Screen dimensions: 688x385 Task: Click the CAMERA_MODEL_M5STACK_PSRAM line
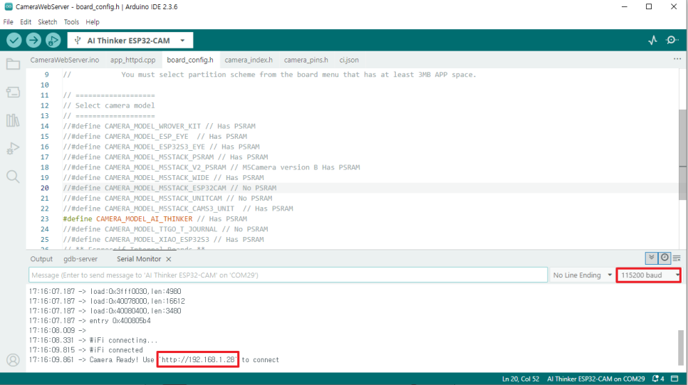pos(165,157)
